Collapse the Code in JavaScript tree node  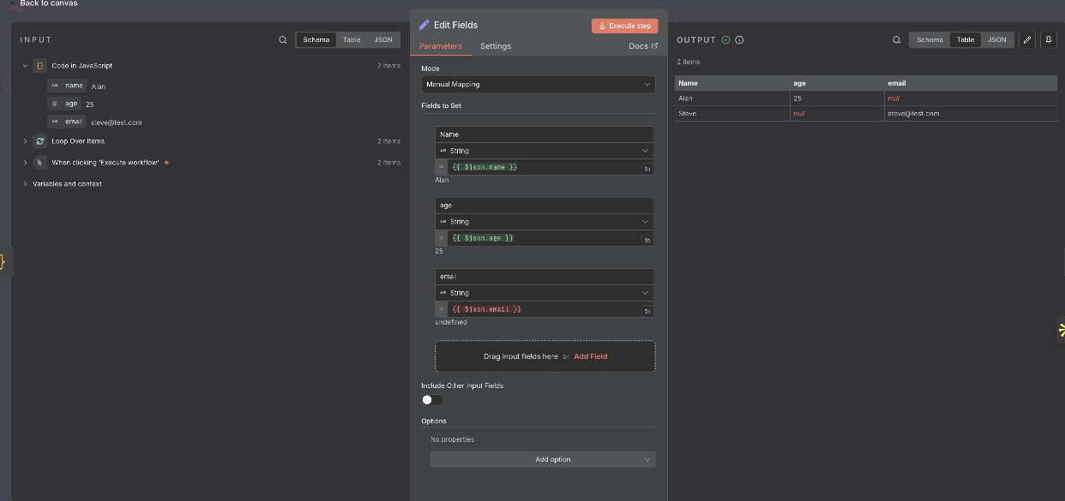pos(25,66)
